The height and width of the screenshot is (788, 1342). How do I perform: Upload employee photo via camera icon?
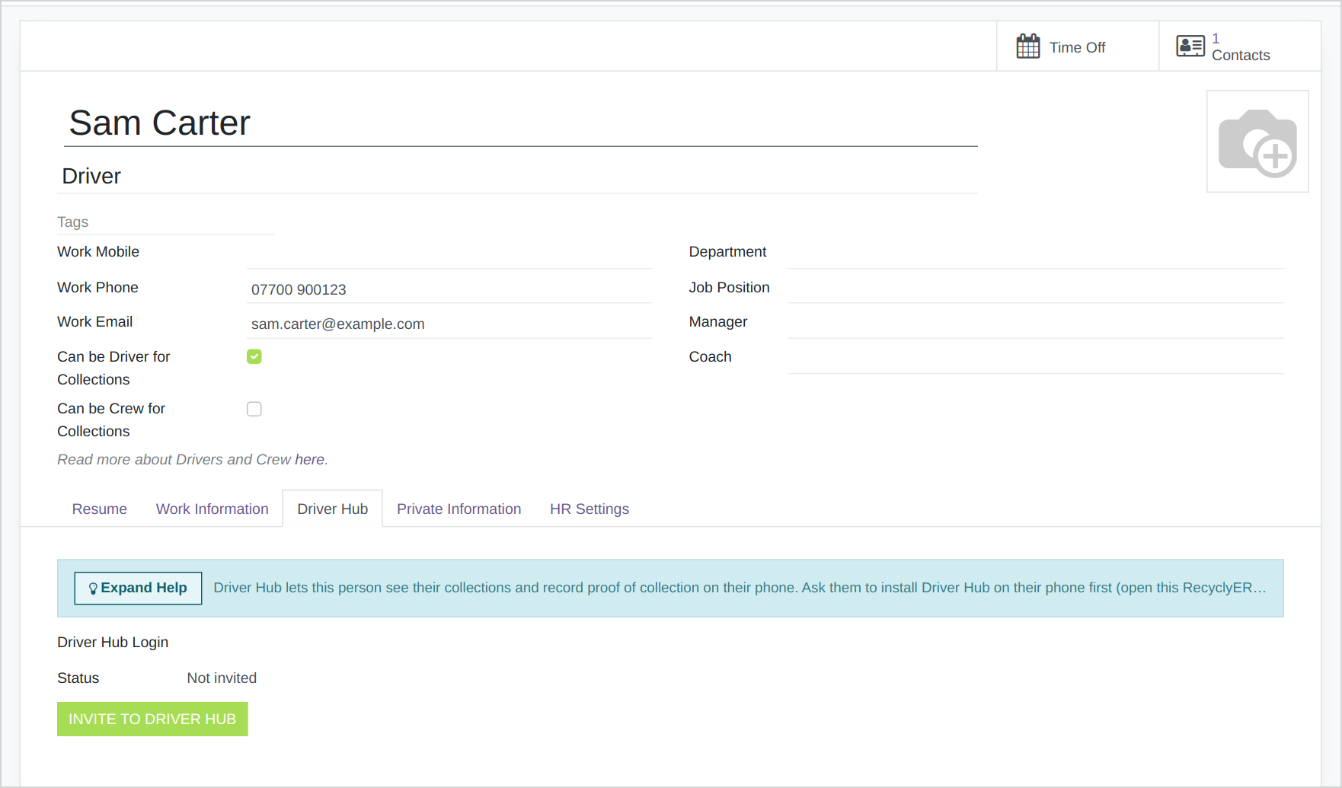(1257, 142)
